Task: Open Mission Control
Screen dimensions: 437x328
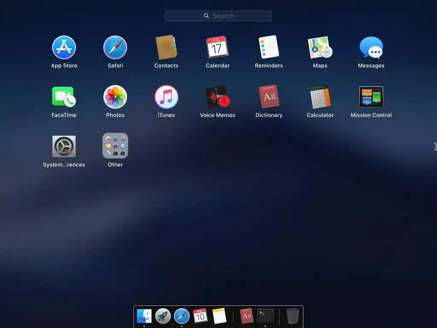Action: point(371,97)
